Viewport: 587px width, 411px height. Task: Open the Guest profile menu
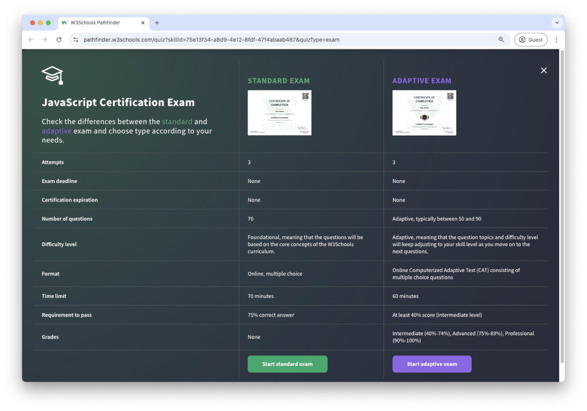[531, 40]
